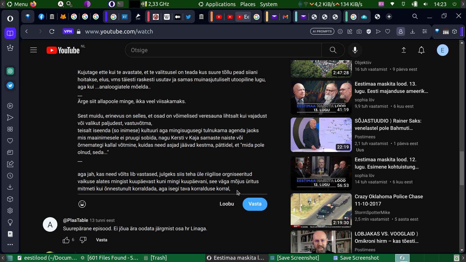Open the emoji picker for reply
This screenshot has width=466, height=262.
click(82, 204)
